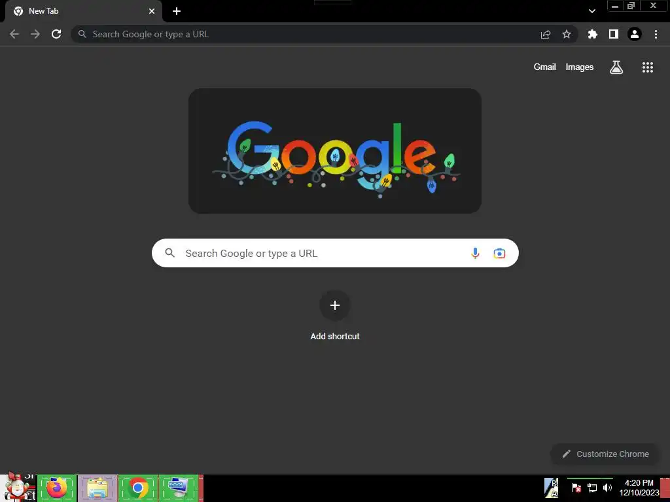Image resolution: width=670 pixels, height=502 pixels.
Task: Toggle the side panel icon
Action: tap(614, 34)
